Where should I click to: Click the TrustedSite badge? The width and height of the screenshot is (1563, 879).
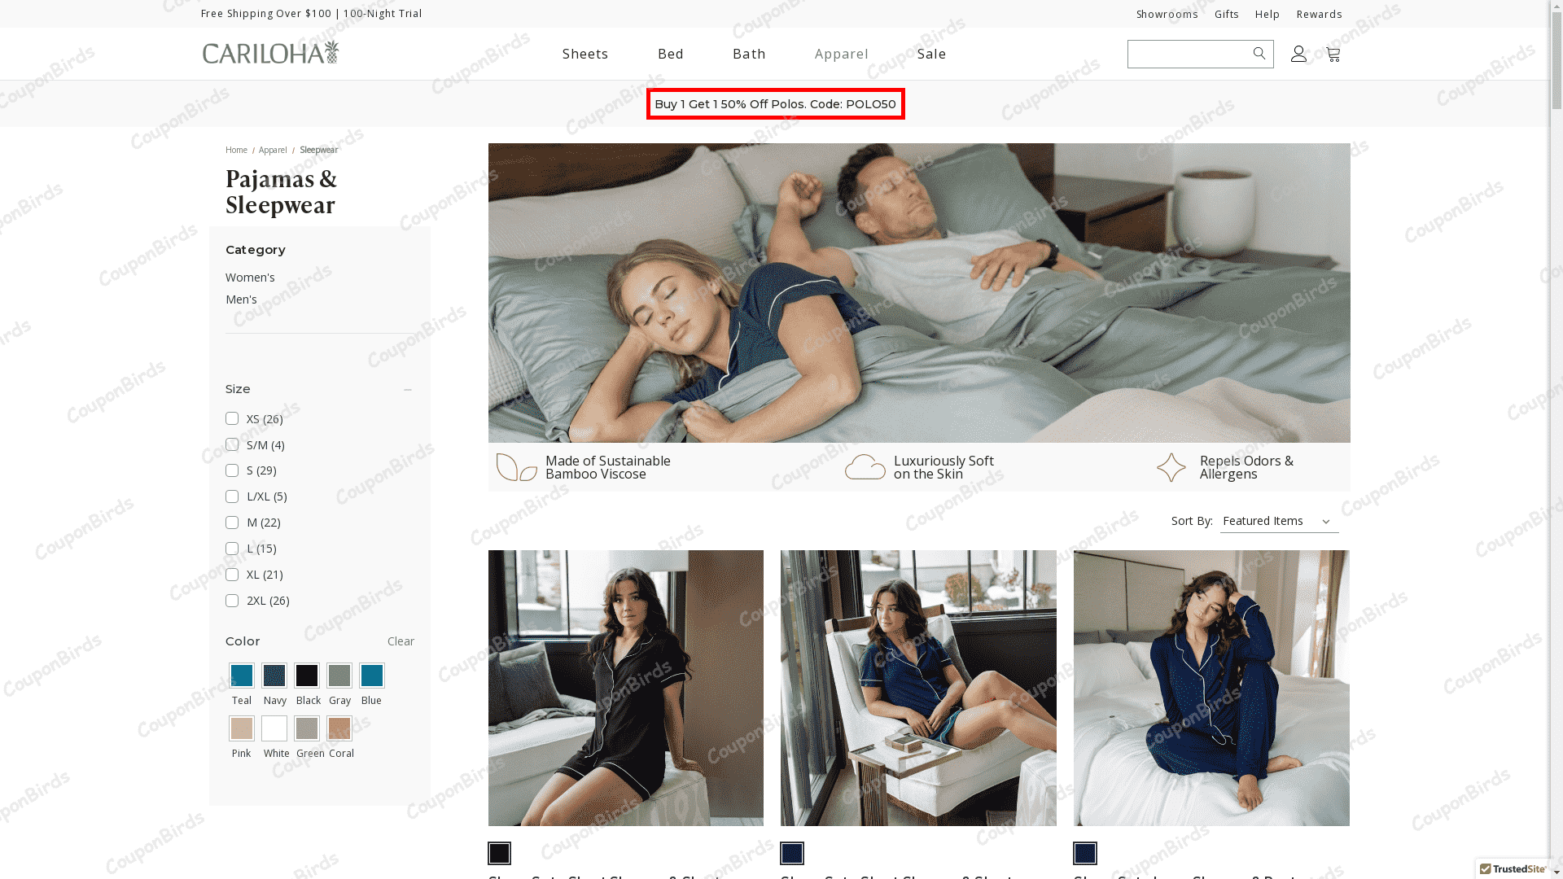(x=1513, y=869)
